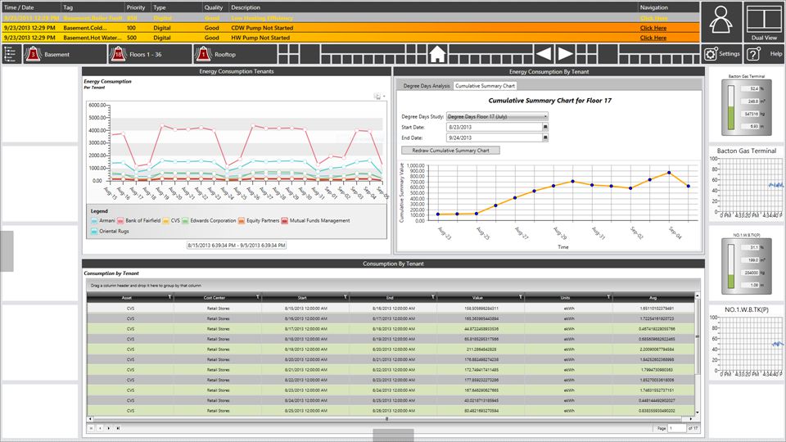Viewport: 786px width, 442px height.
Task: Select CDW Pump Not Started alarm row
Action: click(350, 28)
